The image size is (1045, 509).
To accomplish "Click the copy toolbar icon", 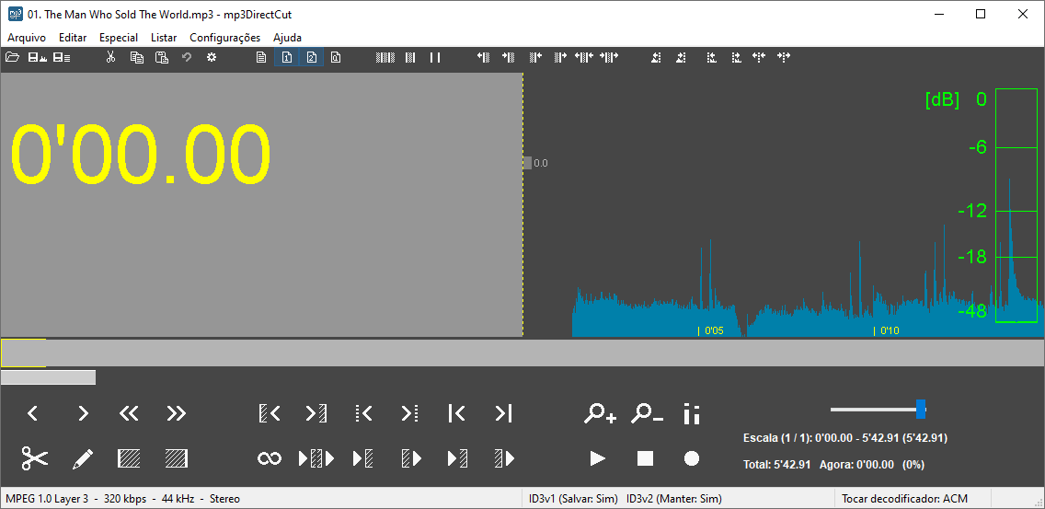I will click(137, 57).
